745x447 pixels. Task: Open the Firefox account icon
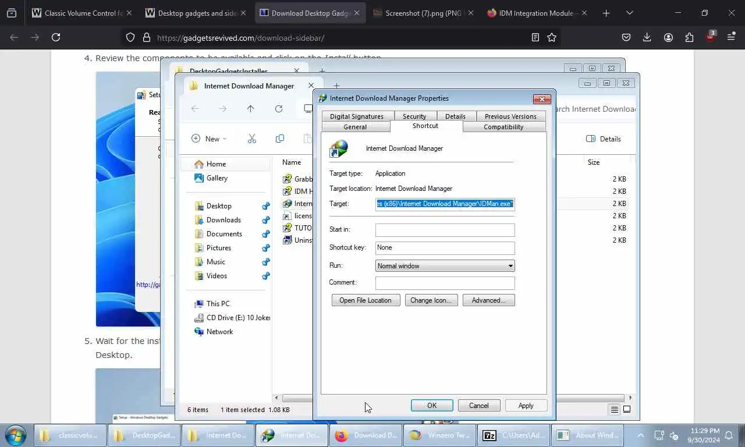[x=668, y=37]
